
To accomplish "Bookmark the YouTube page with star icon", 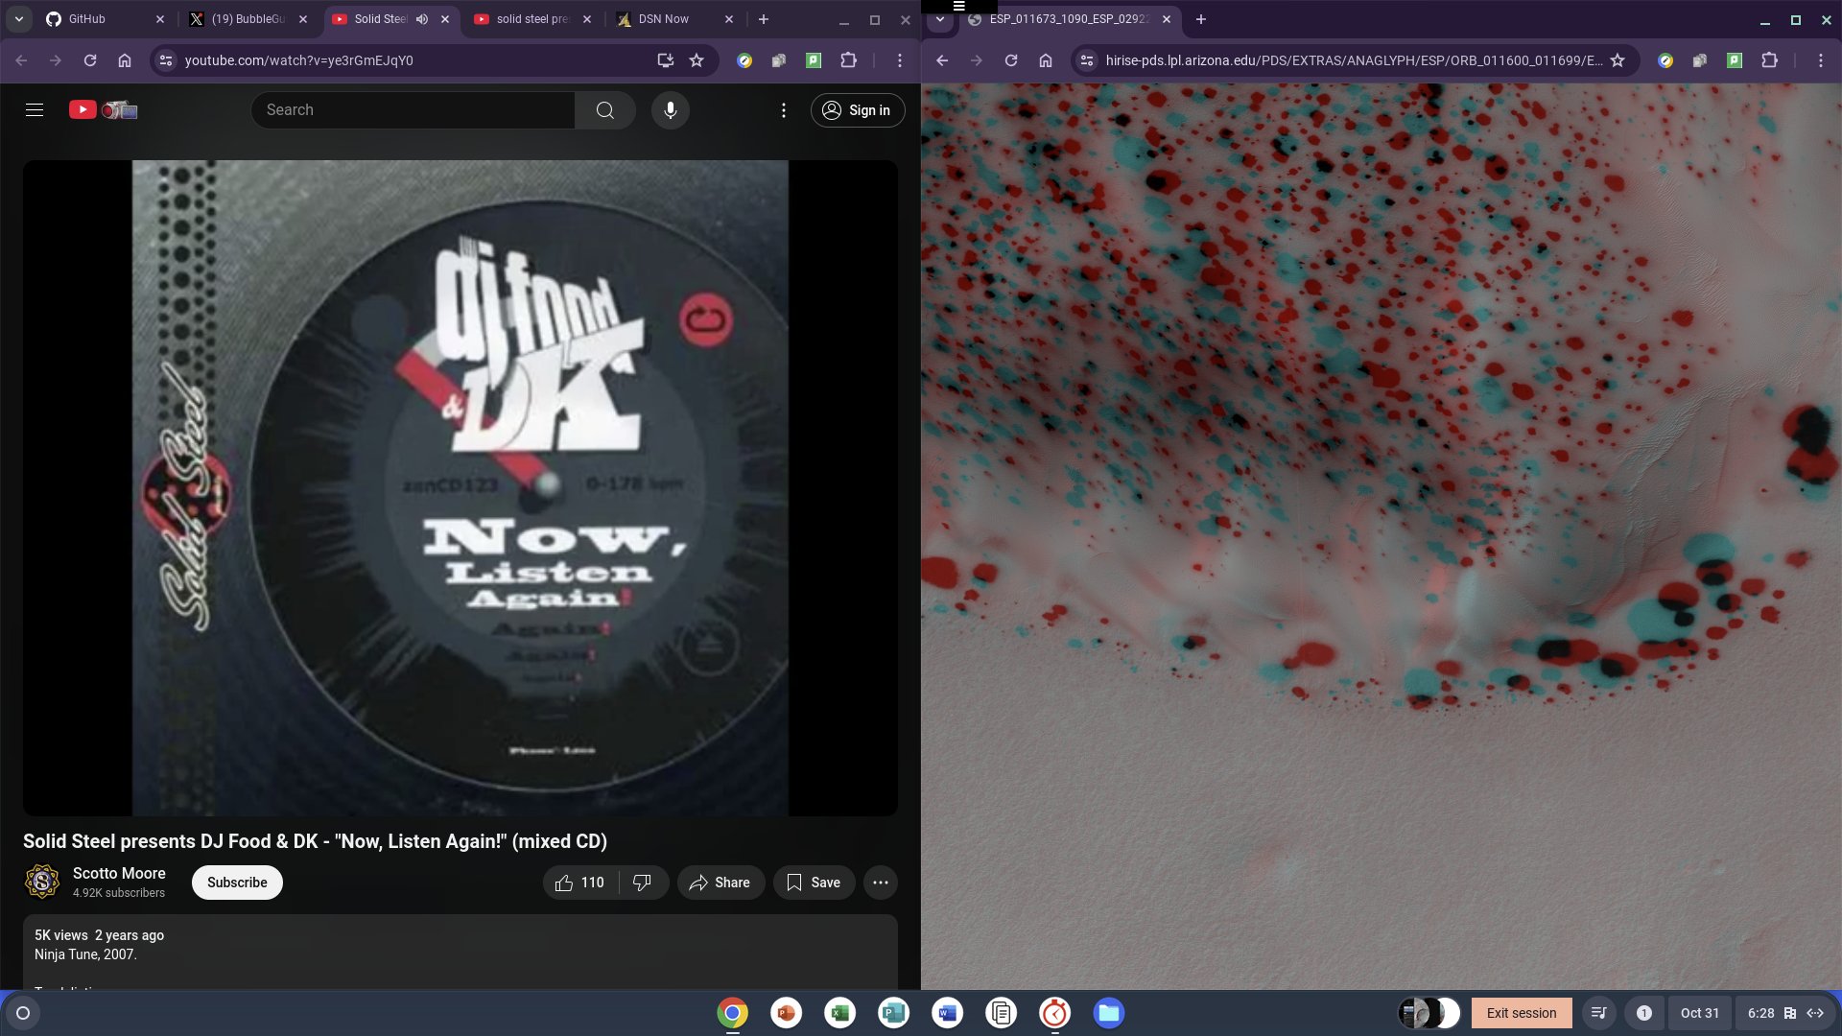I will coord(697,60).
